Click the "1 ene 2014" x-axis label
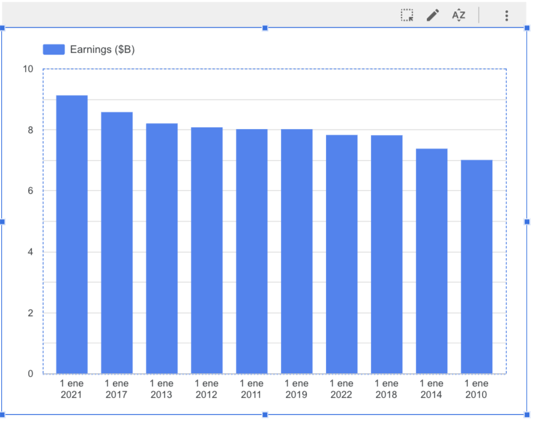The height and width of the screenshot is (426, 533). tap(431, 389)
